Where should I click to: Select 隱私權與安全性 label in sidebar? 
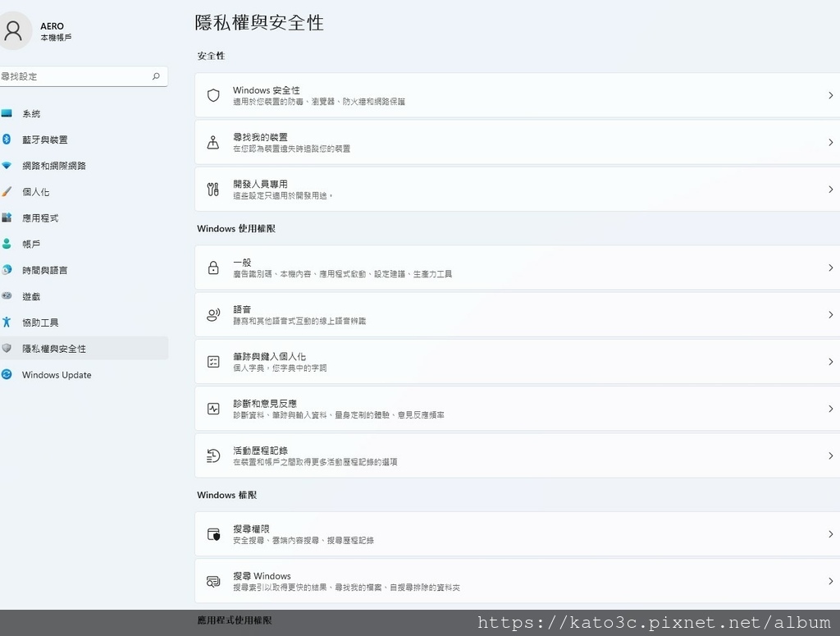click(54, 349)
